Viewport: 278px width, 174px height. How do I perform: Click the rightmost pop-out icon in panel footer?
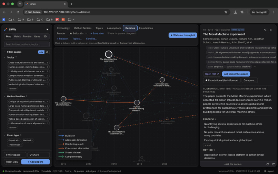[274, 164]
